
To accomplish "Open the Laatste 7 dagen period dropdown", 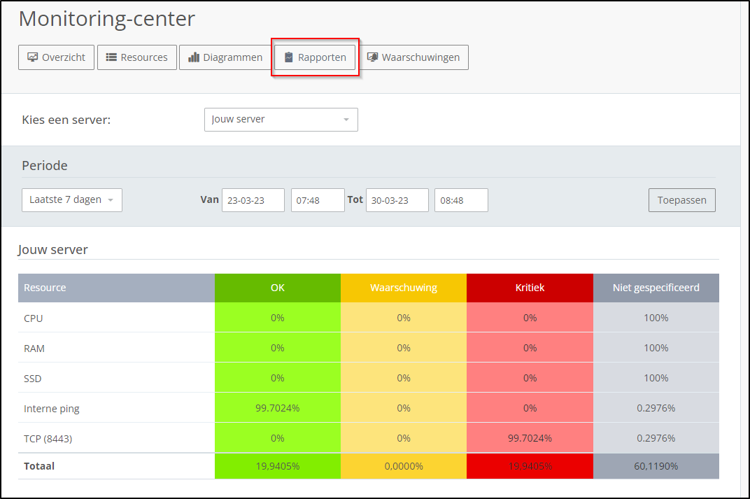I will point(71,199).
